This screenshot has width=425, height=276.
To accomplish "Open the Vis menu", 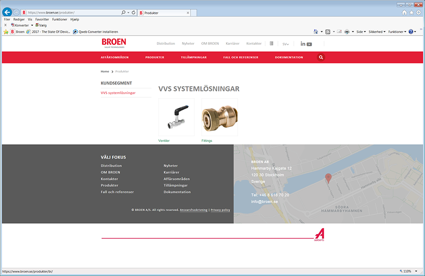I will pyautogui.click(x=30, y=19).
